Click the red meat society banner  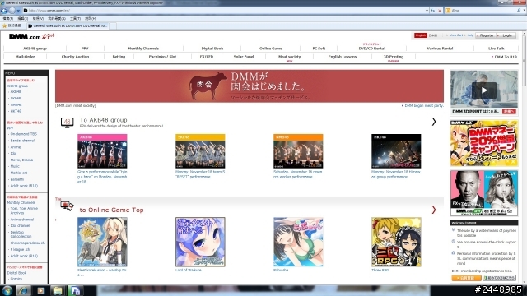pyautogui.click(x=250, y=86)
